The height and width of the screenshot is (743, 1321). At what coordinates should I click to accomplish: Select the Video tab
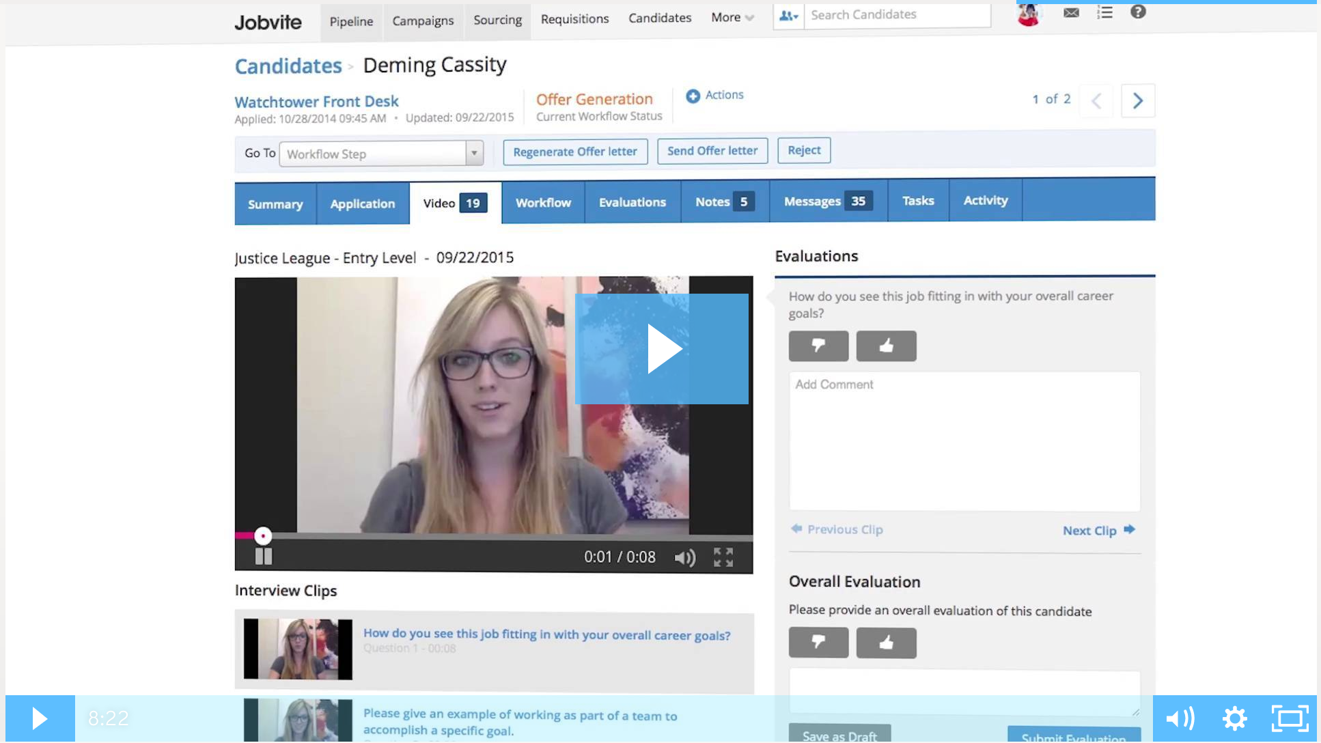[x=455, y=203]
